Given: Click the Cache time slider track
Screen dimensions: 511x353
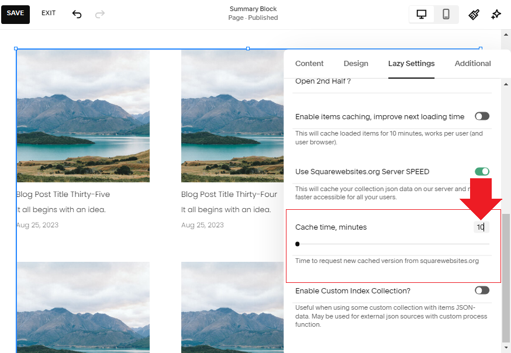Looking at the screenshot, I should (392, 244).
